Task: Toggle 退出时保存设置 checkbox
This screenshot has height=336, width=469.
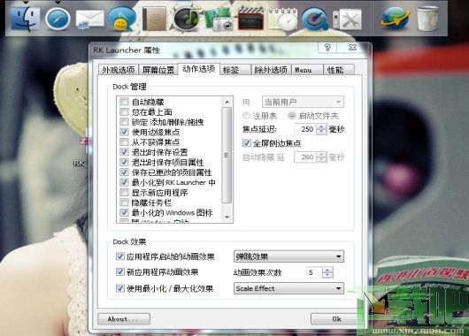Action: coord(124,152)
